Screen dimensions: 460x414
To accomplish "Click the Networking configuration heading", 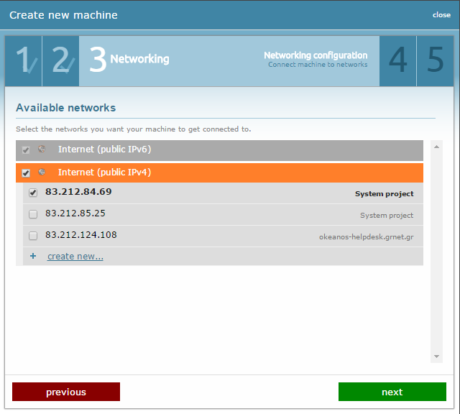I will tap(316, 55).
